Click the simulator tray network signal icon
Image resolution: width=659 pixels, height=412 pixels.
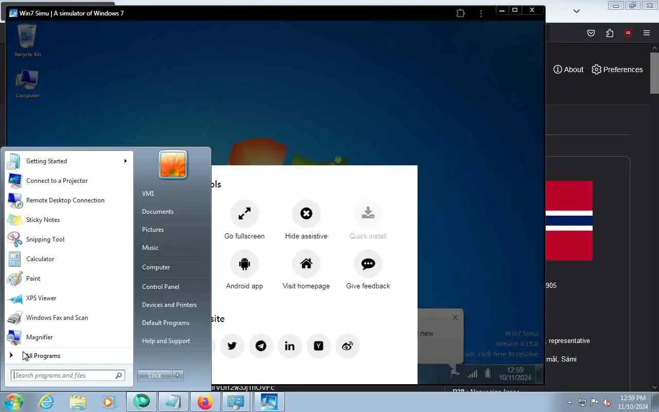[x=472, y=373]
